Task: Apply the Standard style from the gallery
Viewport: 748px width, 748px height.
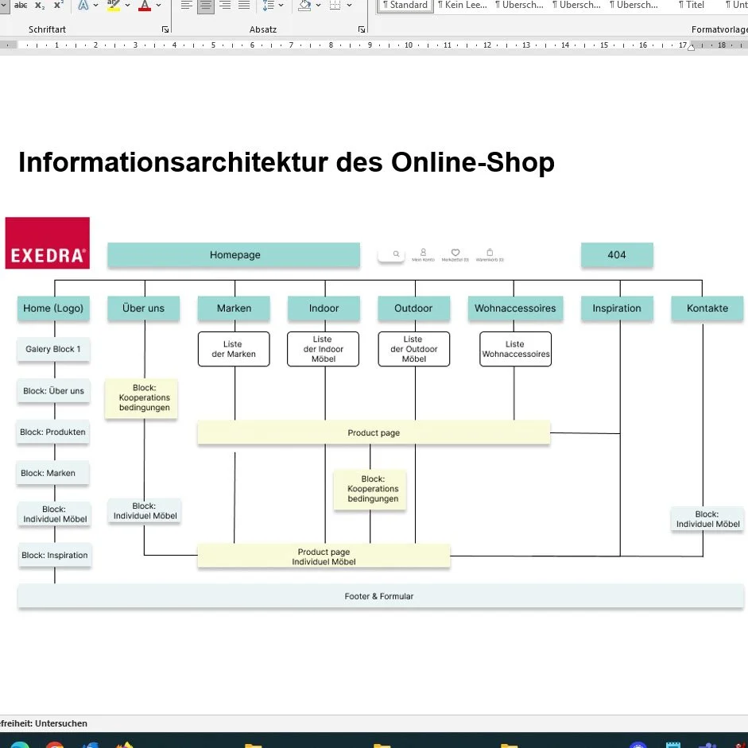Action: pos(405,5)
